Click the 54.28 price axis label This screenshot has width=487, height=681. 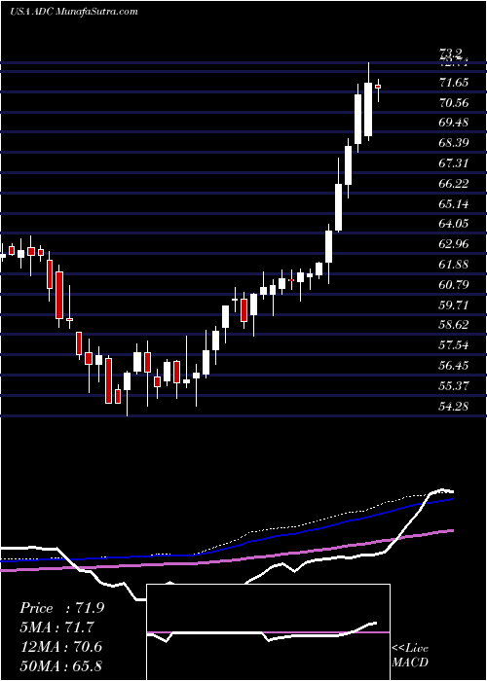(454, 406)
